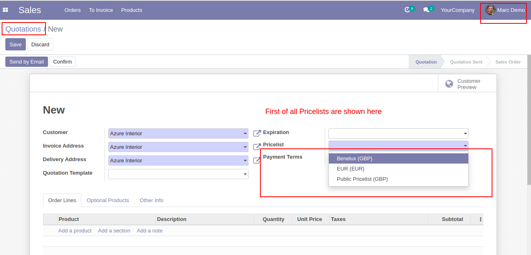
Task: Select Benelux (GBP) pricelist option
Action: pos(399,158)
